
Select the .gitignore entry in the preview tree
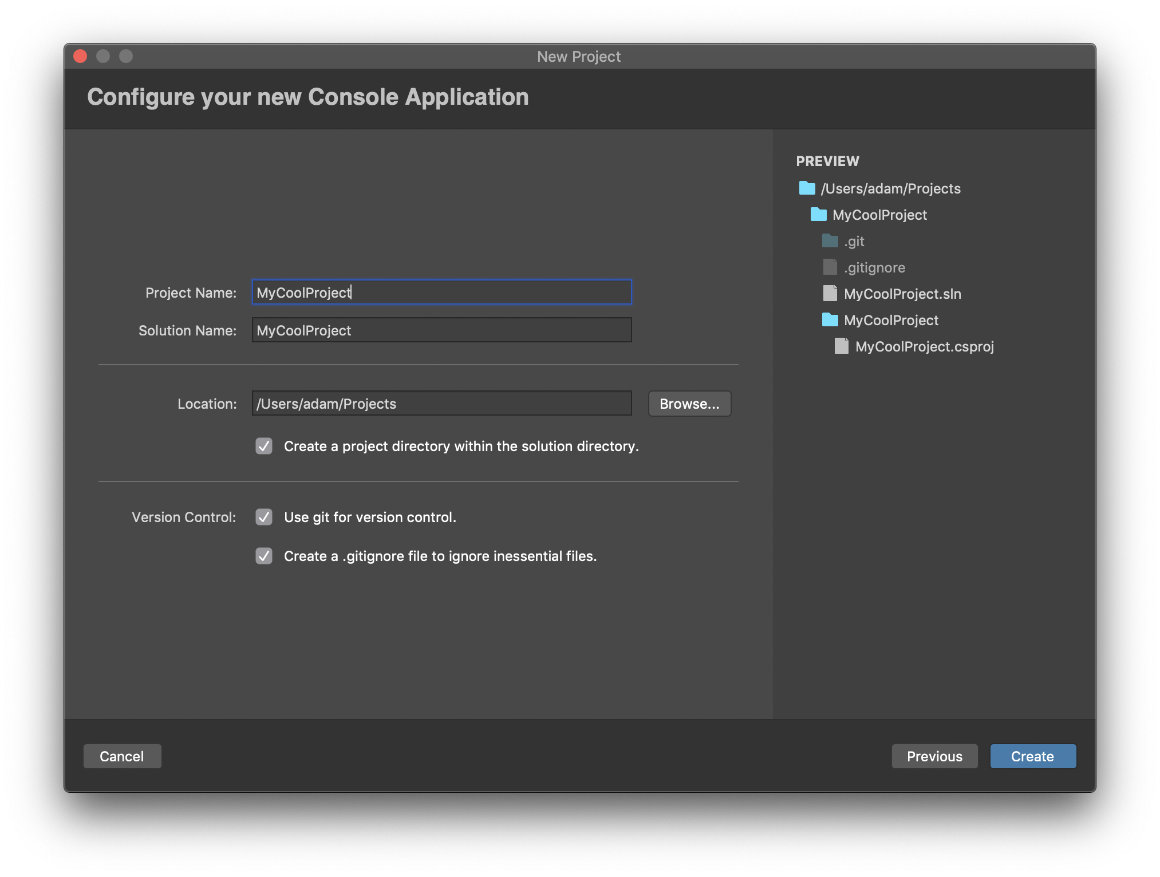(x=875, y=267)
